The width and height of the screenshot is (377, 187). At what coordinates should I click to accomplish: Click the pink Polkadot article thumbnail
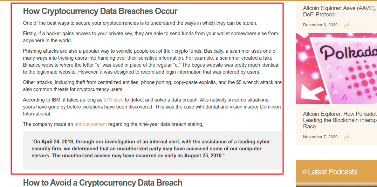[x=336, y=68]
